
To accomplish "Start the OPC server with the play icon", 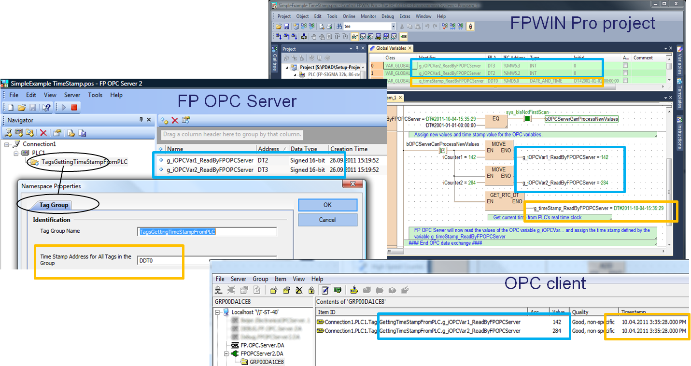I will 64,107.
